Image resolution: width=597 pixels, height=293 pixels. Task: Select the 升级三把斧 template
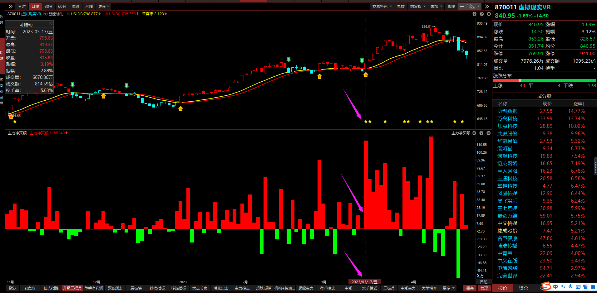tap(72, 288)
